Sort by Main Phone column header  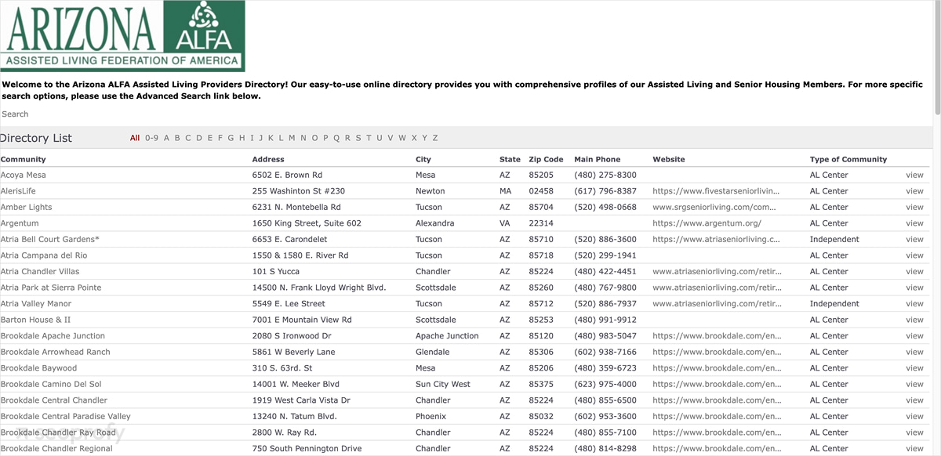597,159
